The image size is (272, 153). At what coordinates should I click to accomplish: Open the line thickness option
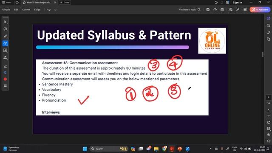(x=5, y=85)
